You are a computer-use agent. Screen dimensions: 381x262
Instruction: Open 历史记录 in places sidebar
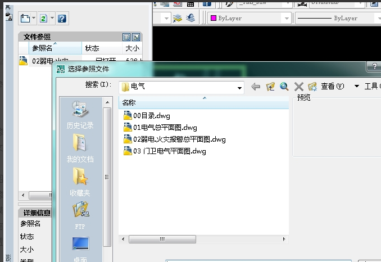tap(80, 115)
